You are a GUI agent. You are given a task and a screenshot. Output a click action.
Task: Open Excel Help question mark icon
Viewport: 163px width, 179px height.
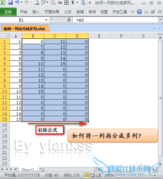click(x=139, y=12)
